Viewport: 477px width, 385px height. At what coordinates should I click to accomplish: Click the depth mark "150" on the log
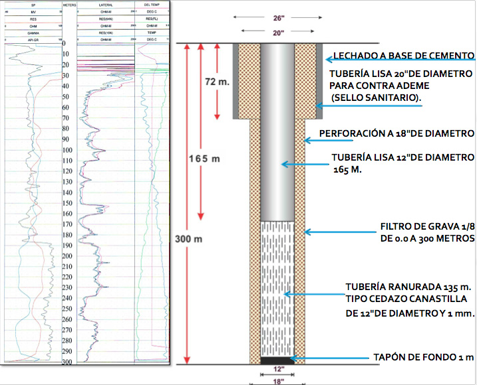tap(67, 203)
